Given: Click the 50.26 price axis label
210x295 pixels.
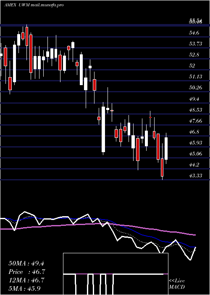Looking at the screenshot, I should point(196,88).
